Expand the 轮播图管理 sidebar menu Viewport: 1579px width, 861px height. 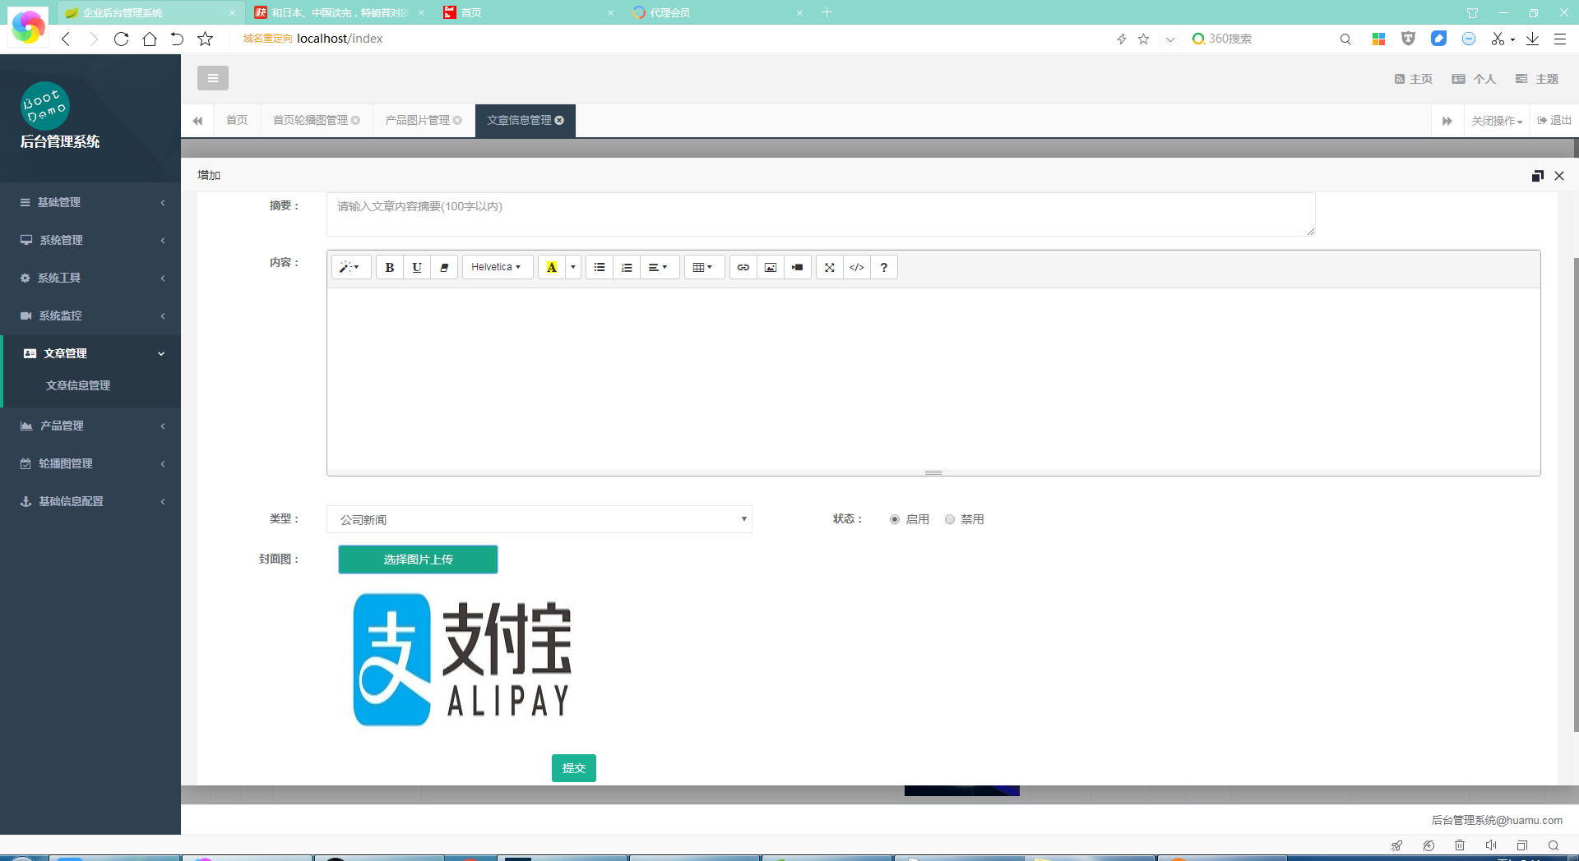coord(90,463)
